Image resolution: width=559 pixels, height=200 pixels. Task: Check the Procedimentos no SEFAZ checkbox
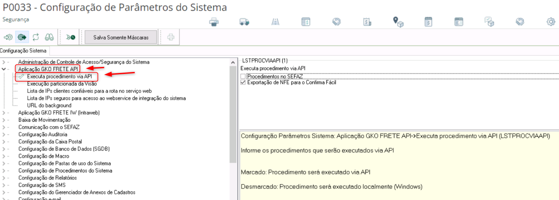243,76
